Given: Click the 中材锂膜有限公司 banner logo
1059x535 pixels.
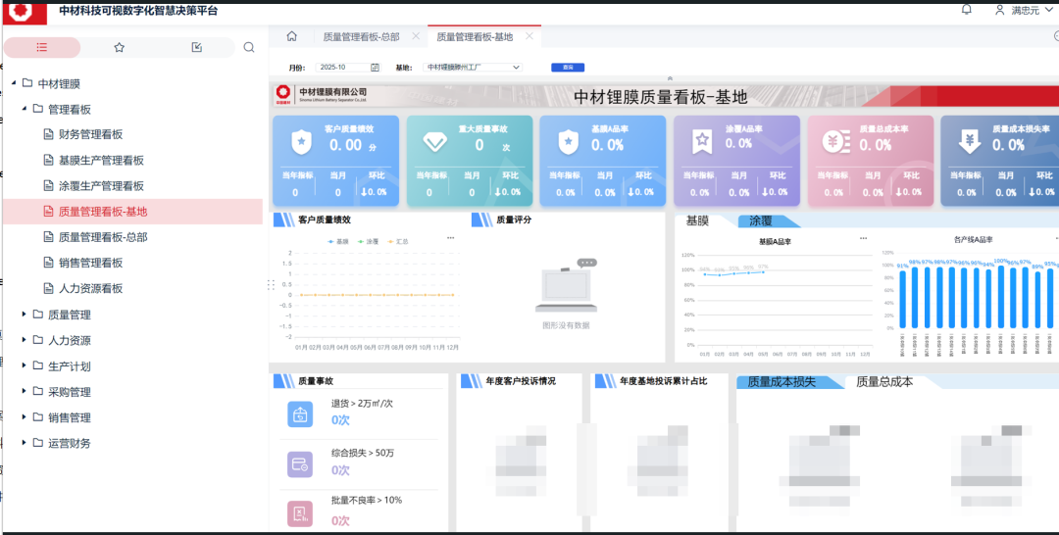Looking at the screenshot, I should pos(283,94).
